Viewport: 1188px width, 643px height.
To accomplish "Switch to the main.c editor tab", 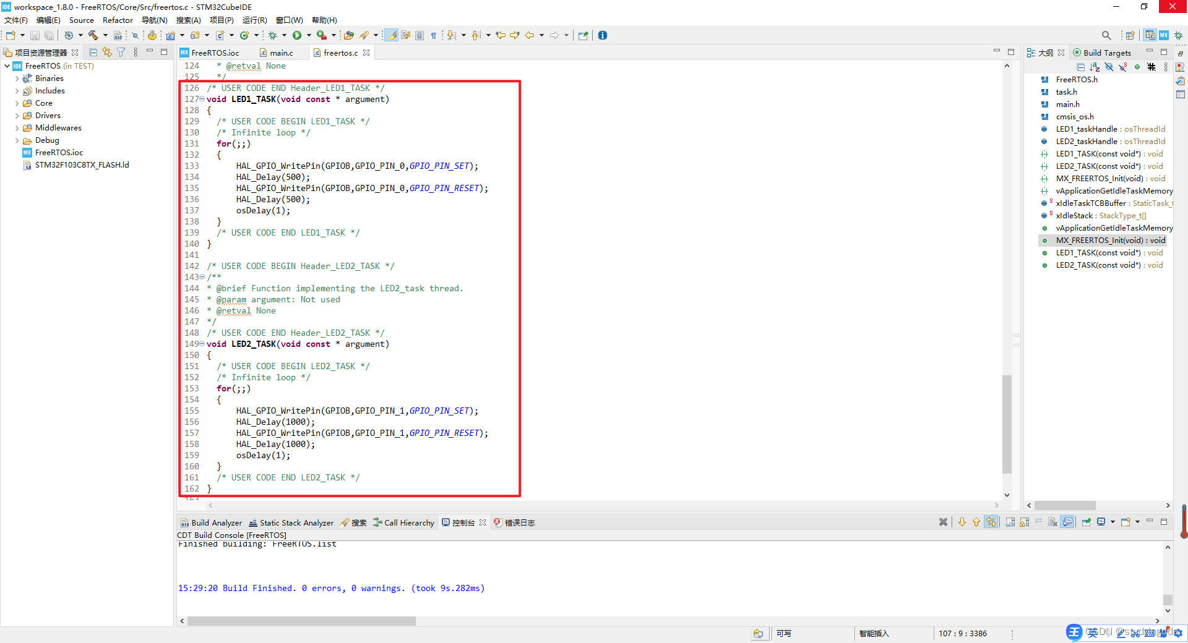I will [280, 53].
